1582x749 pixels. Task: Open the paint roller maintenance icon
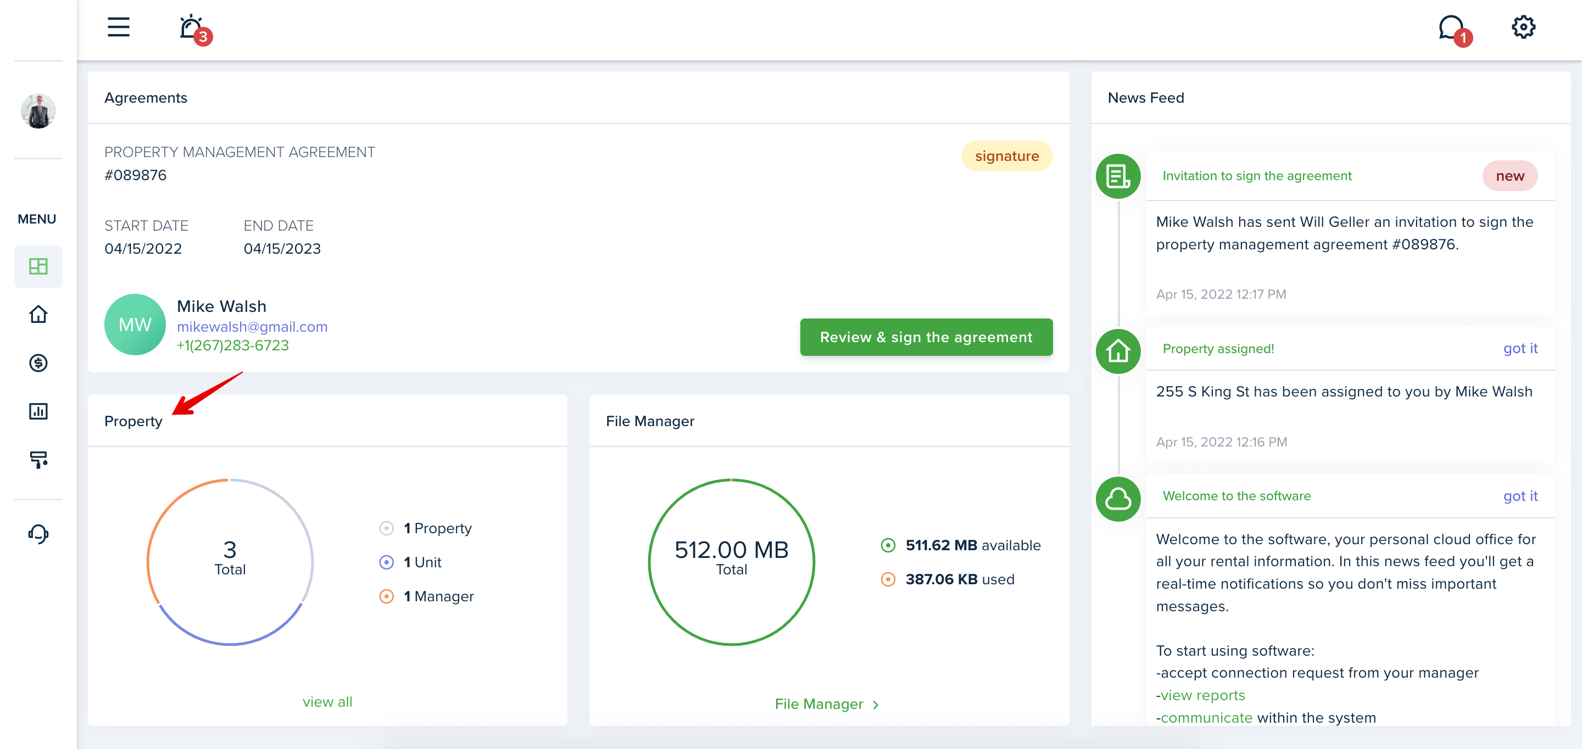[38, 459]
